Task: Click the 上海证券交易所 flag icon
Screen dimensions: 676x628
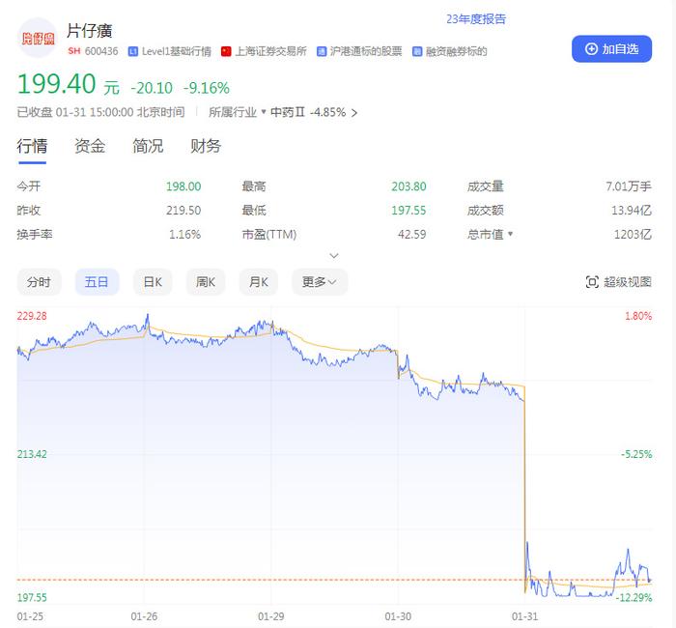Action: click(x=226, y=51)
